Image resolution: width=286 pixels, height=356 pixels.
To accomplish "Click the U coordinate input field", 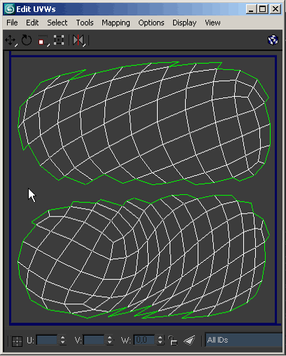I will tap(47, 340).
